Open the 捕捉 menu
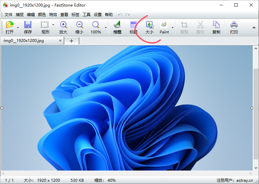Image resolution: width=259 pixels, height=184 pixels. (x=20, y=15)
